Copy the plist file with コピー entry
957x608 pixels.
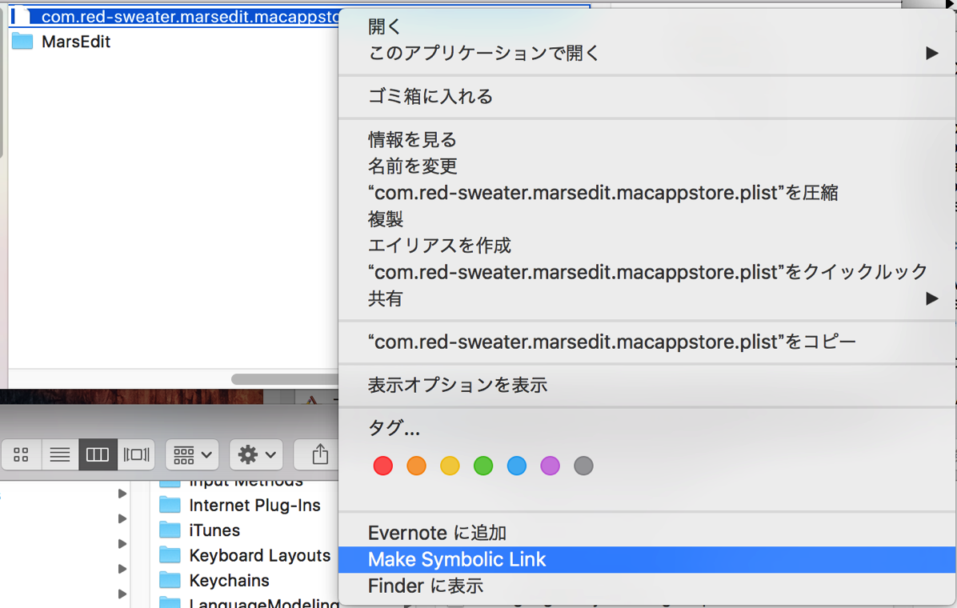coord(647,342)
